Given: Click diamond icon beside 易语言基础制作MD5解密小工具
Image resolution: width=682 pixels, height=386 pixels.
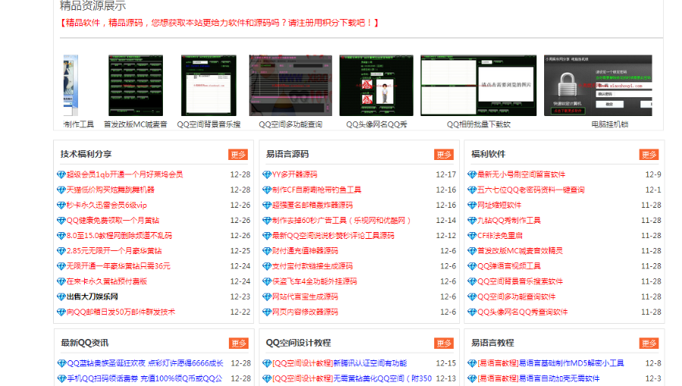Looking at the screenshot, I should tap(472, 363).
